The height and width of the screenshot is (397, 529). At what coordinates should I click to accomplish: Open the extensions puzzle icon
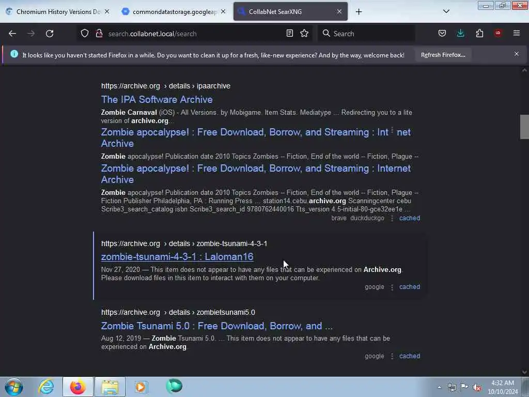(x=479, y=33)
